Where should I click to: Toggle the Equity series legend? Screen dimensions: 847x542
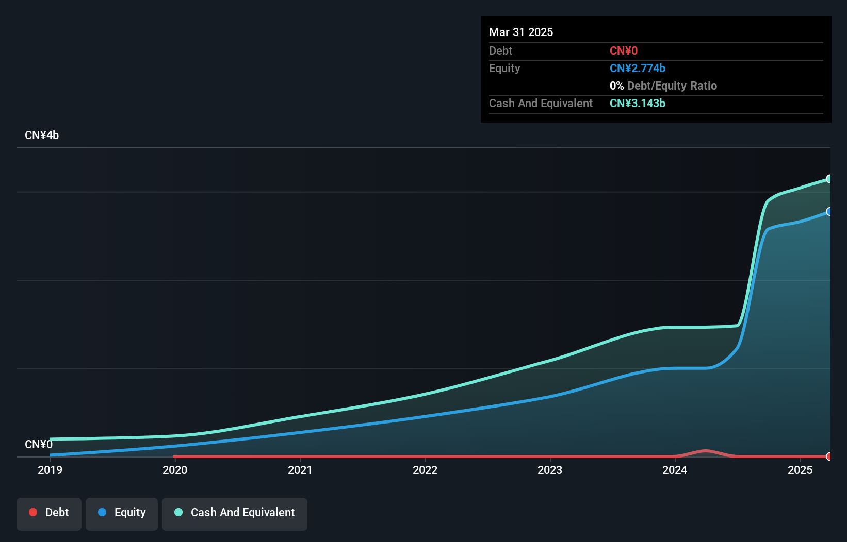point(122,514)
